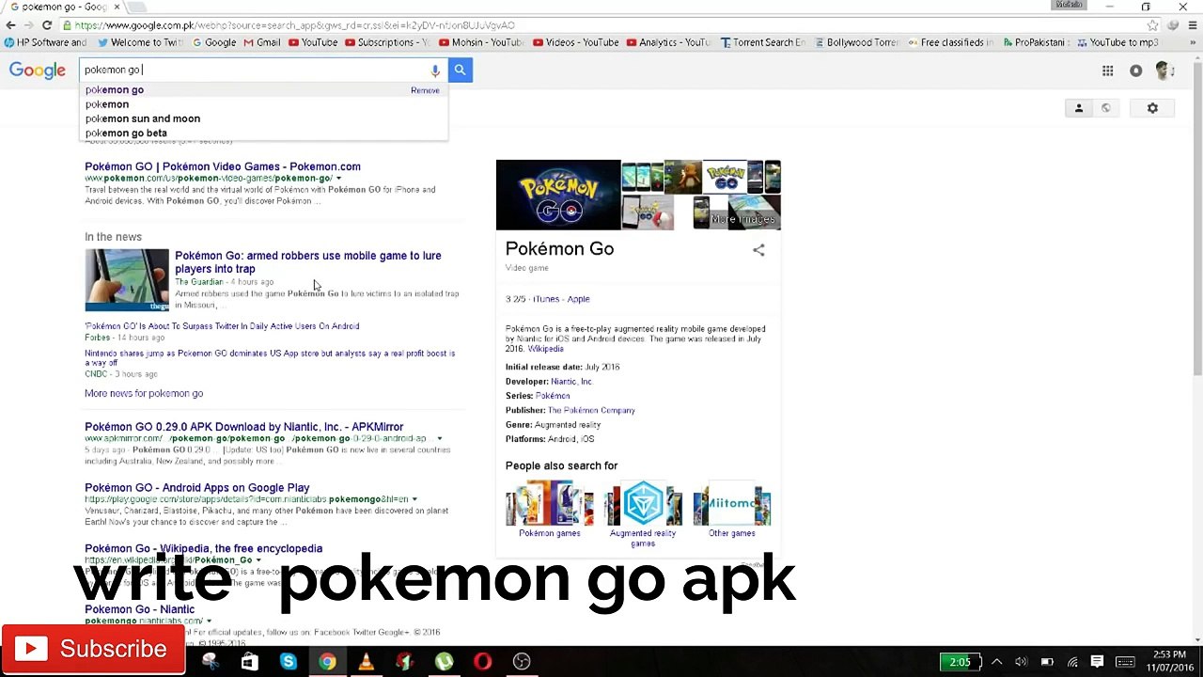Show private results person icon
Viewport: 1203px width, 677px height.
click(1079, 108)
